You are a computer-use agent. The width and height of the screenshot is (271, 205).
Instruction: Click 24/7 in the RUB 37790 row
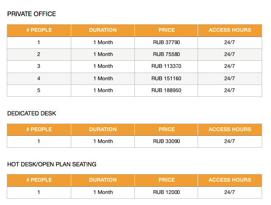point(229,42)
